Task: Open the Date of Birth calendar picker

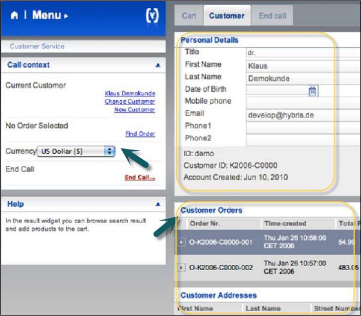Action: coord(312,90)
